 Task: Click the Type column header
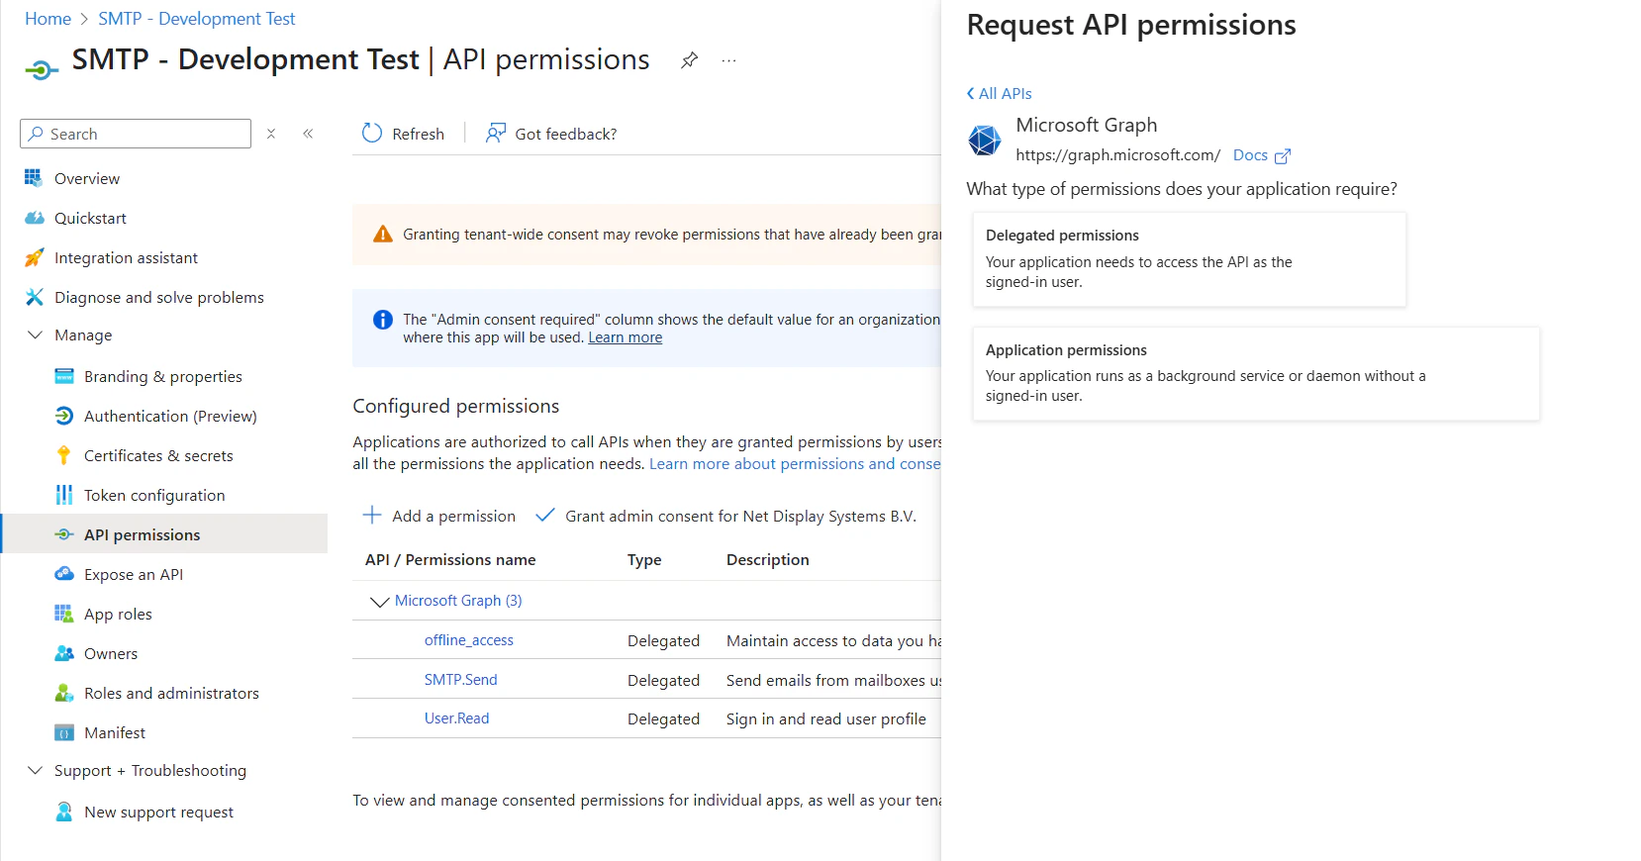coord(644,560)
